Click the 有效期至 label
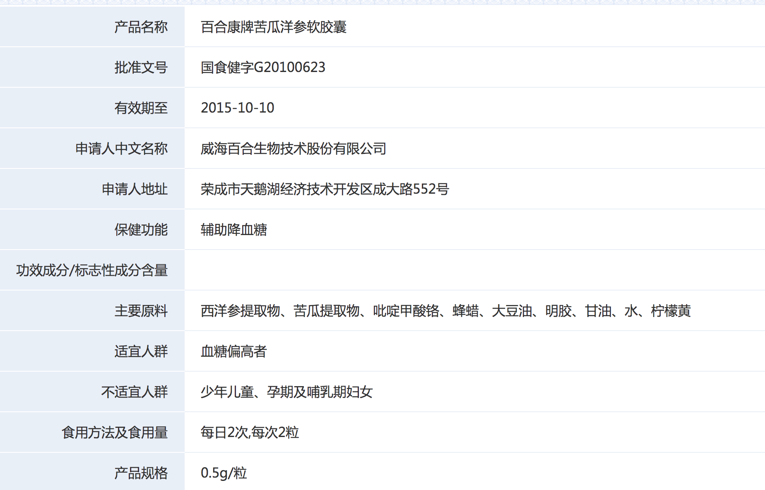The height and width of the screenshot is (490, 765). tap(141, 108)
